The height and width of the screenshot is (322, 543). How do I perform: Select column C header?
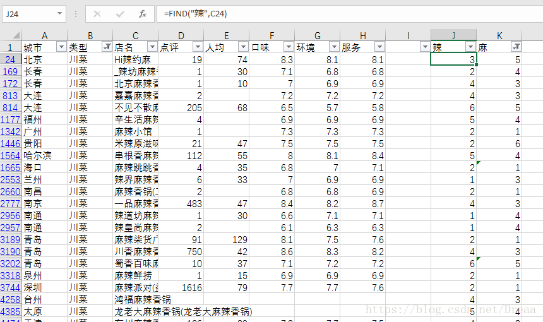[x=135, y=35]
